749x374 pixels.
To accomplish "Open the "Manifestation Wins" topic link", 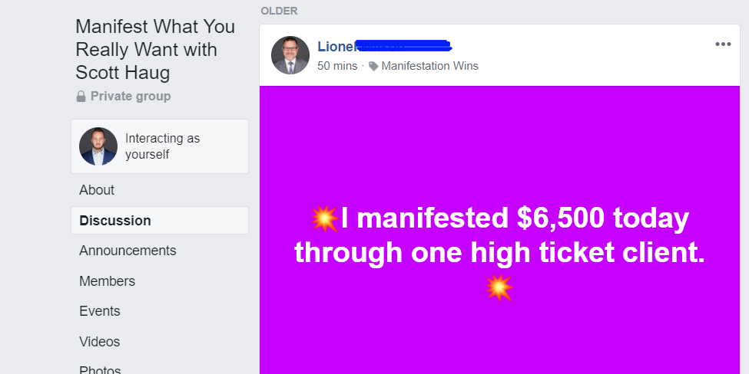I will tap(429, 66).
